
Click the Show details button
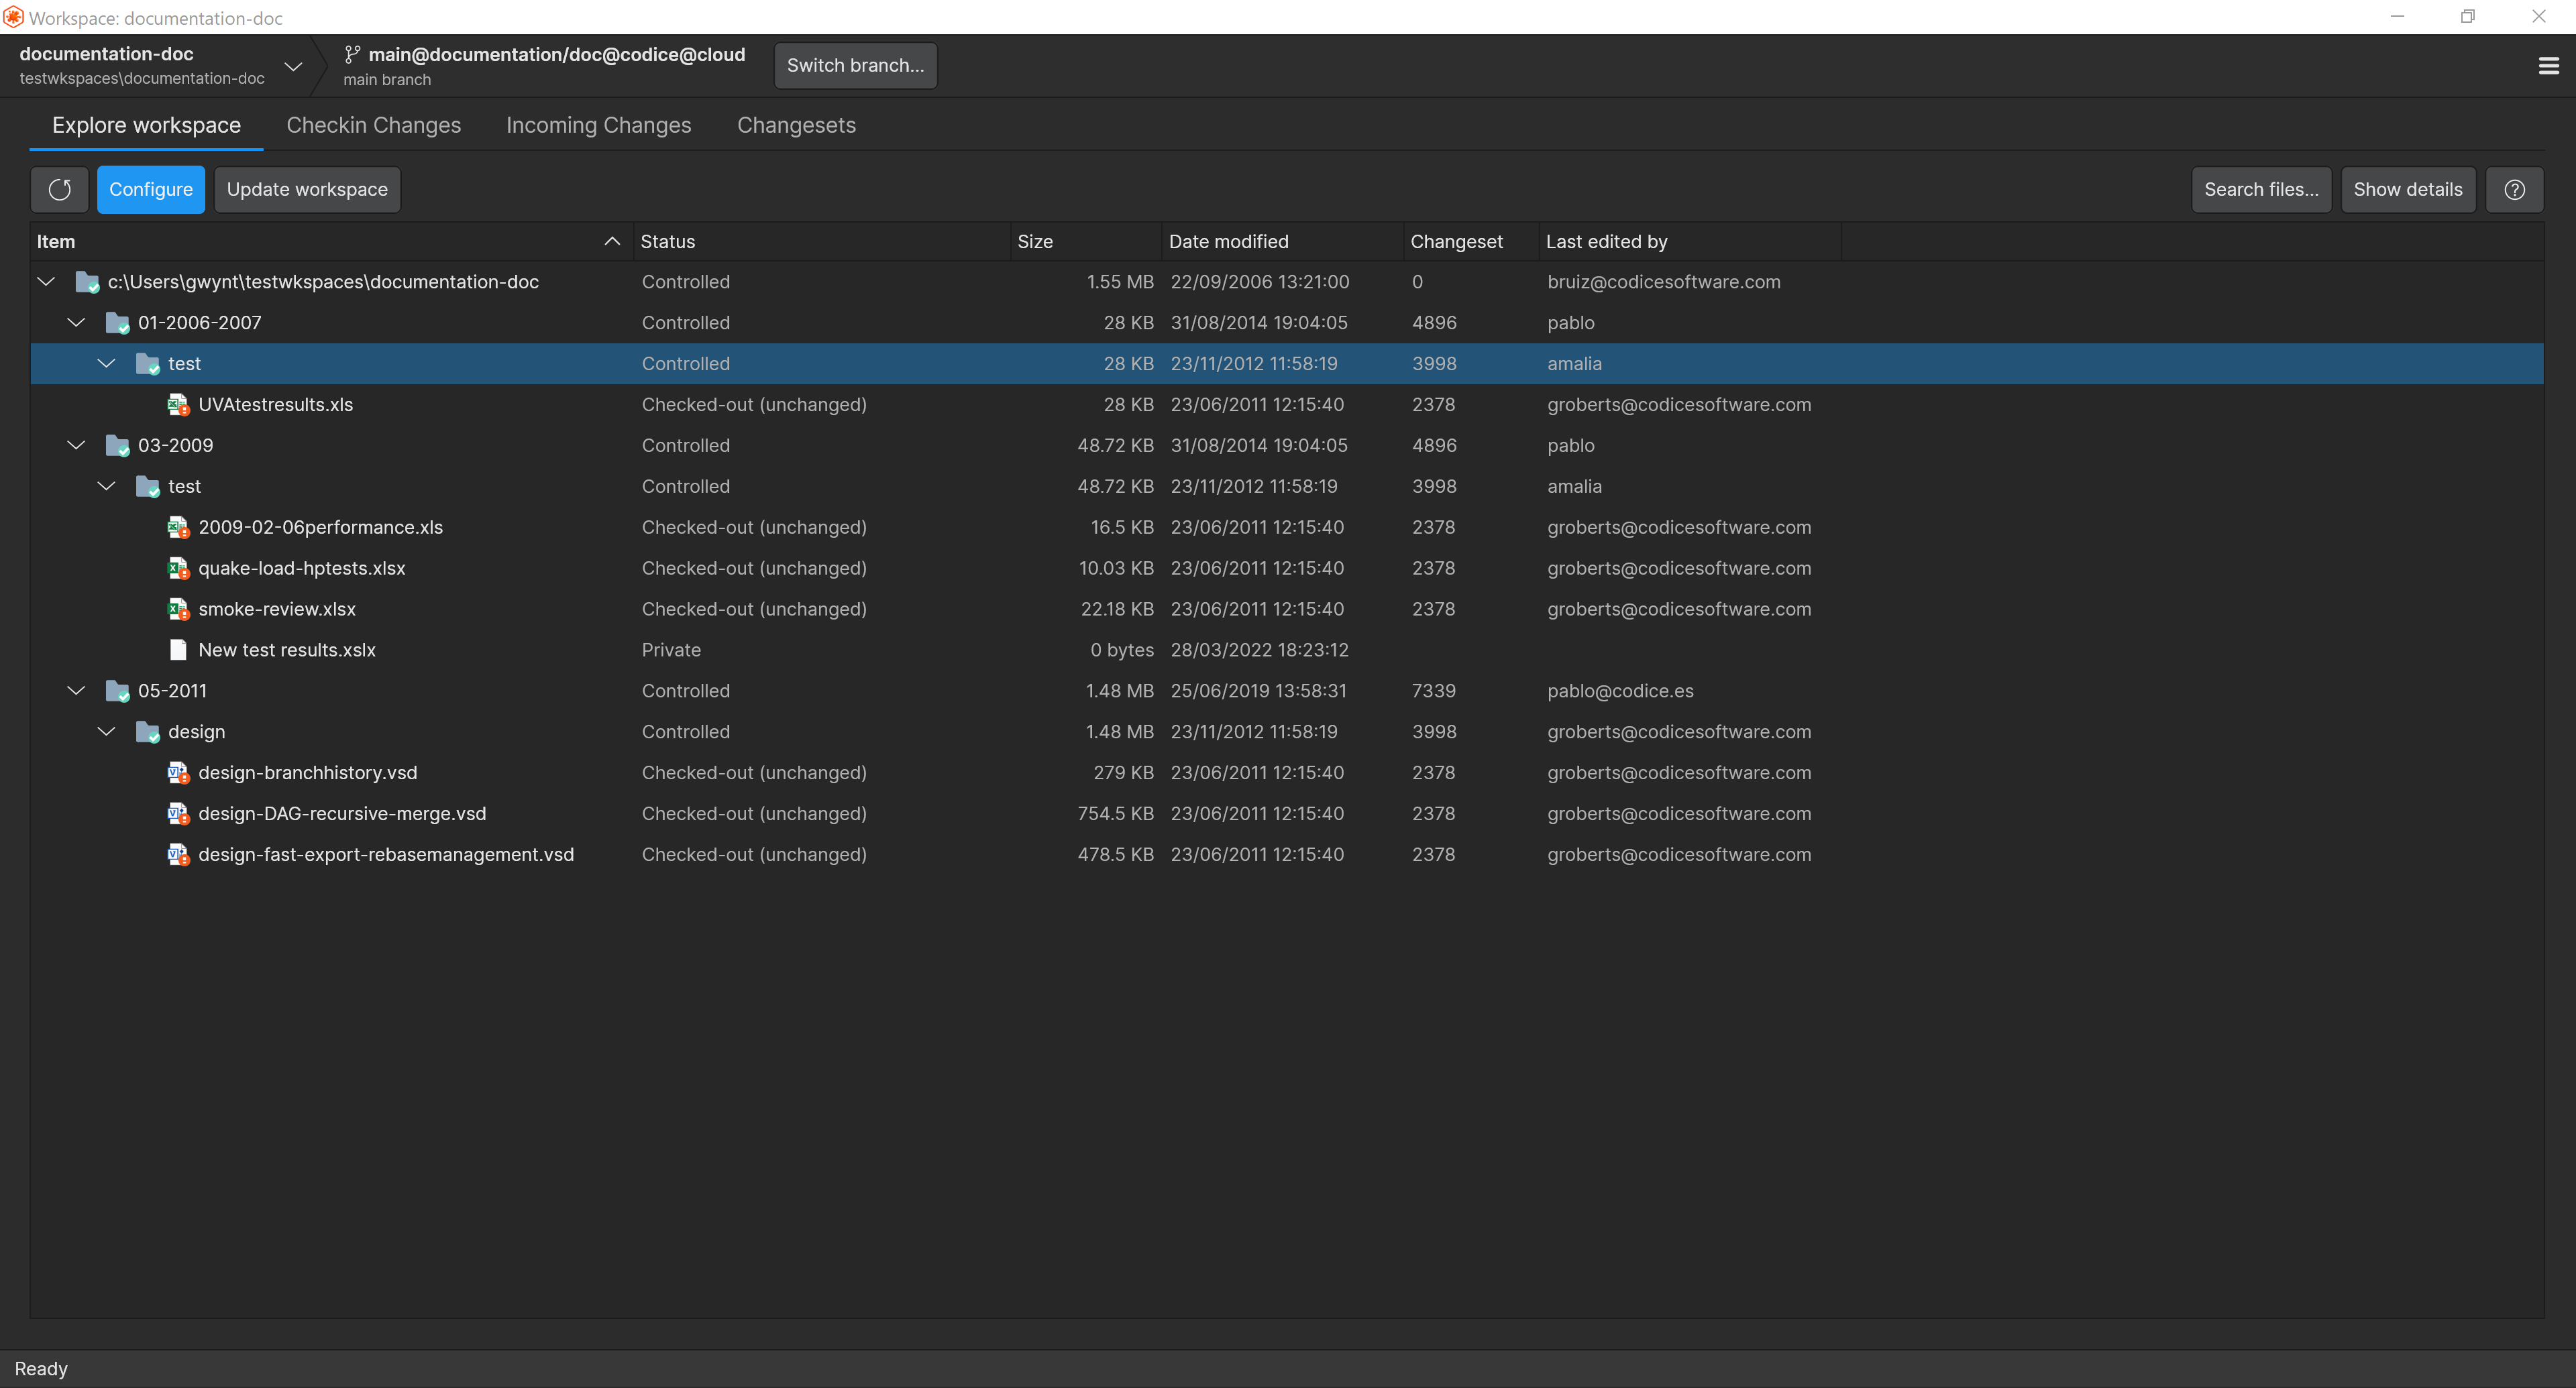(2407, 189)
